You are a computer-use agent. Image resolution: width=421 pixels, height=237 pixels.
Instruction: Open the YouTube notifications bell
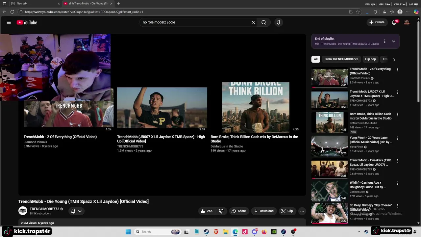(394, 22)
